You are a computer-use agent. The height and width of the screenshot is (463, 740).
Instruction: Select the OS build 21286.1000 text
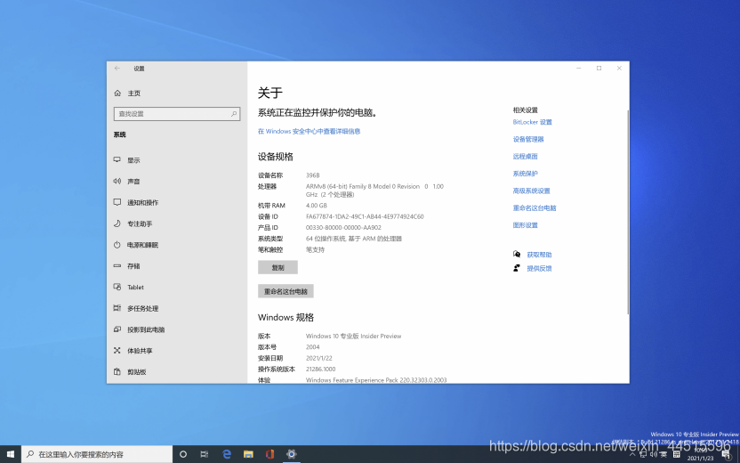tap(321, 369)
